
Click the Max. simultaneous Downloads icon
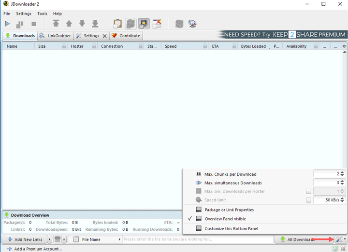(199, 182)
